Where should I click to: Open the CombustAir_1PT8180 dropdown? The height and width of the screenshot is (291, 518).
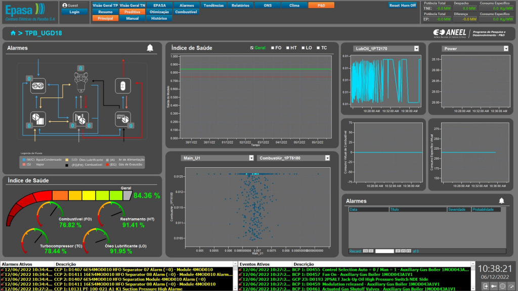(x=327, y=158)
